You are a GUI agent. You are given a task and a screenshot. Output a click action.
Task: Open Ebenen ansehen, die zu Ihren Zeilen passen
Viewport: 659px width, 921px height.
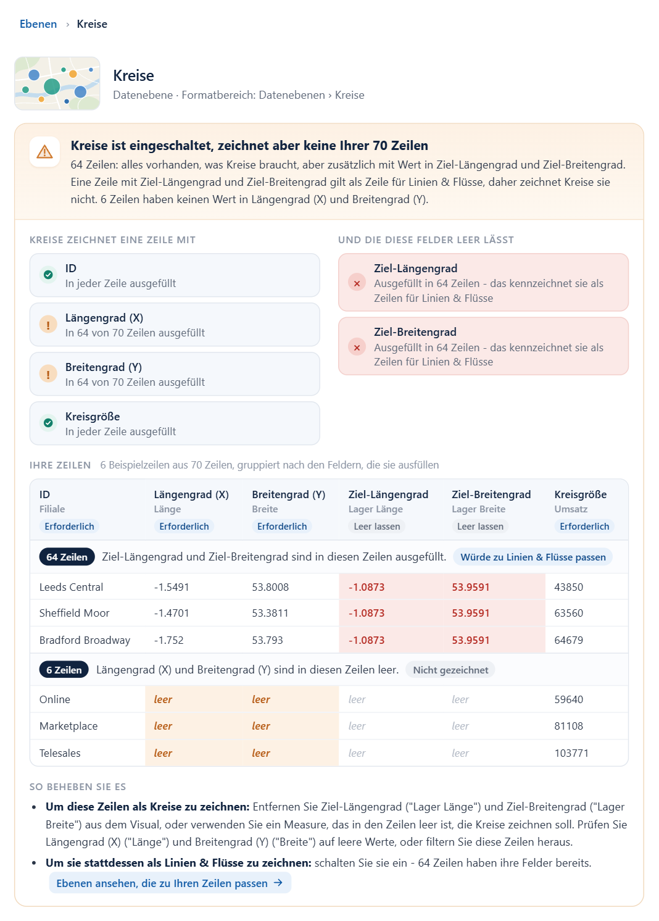pos(170,883)
